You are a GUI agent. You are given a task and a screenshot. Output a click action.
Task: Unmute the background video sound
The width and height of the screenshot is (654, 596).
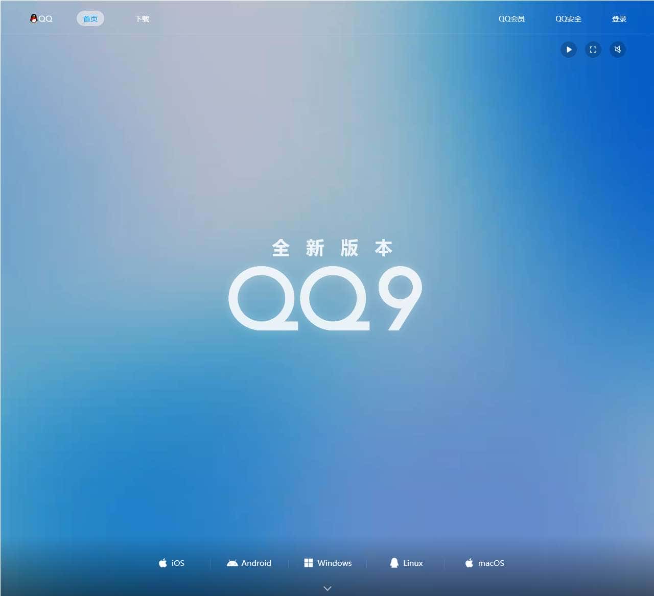(618, 50)
